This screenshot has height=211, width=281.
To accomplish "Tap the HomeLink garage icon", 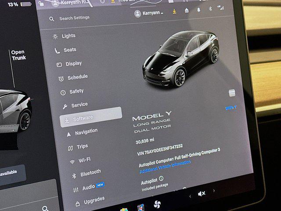I will (187, 11).
